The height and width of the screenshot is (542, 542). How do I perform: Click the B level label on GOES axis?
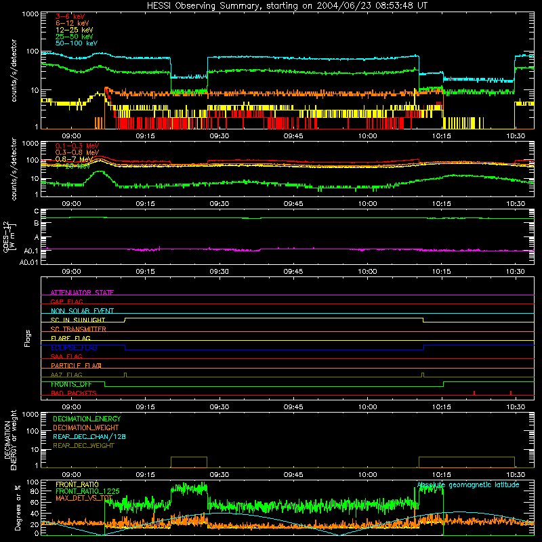(37, 224)
